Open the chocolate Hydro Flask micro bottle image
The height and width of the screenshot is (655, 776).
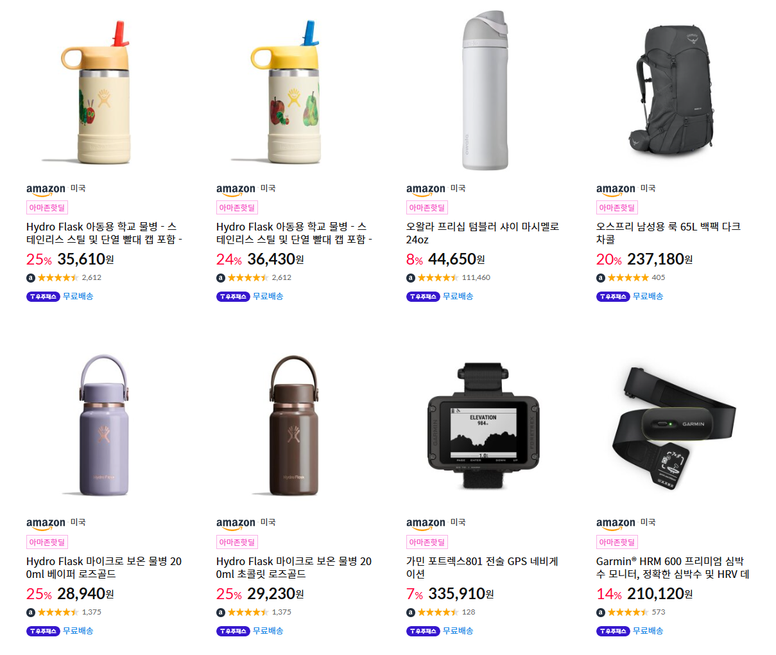click(293, 424)
